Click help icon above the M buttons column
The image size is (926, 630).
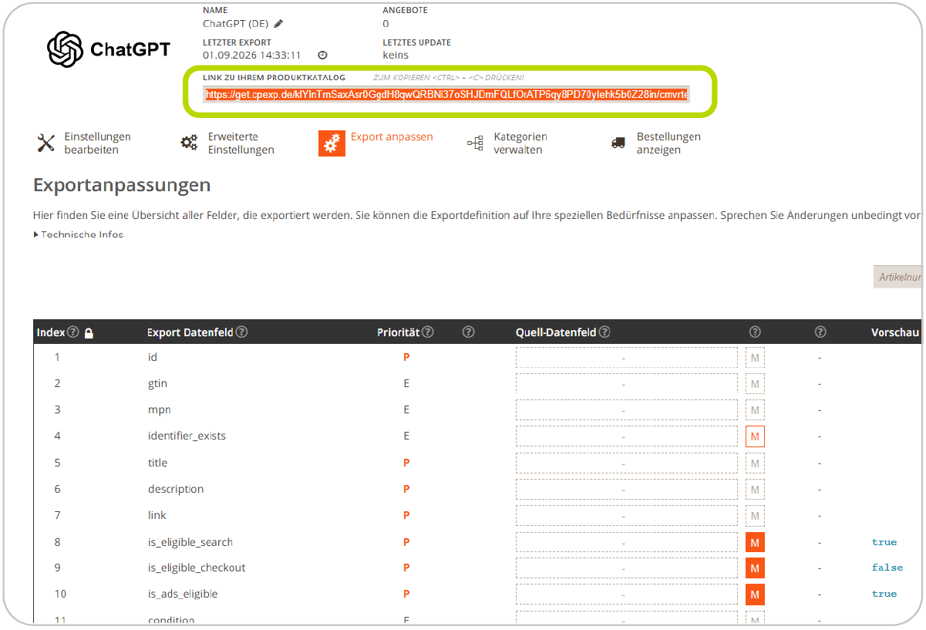pos(755,332)
